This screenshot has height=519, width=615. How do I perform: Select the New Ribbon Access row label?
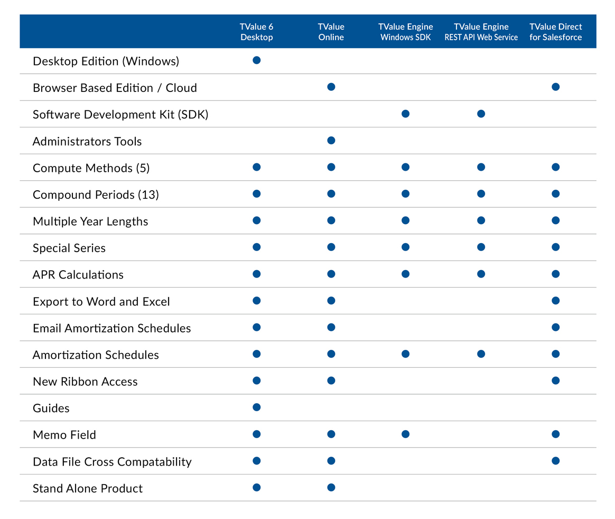85,381
